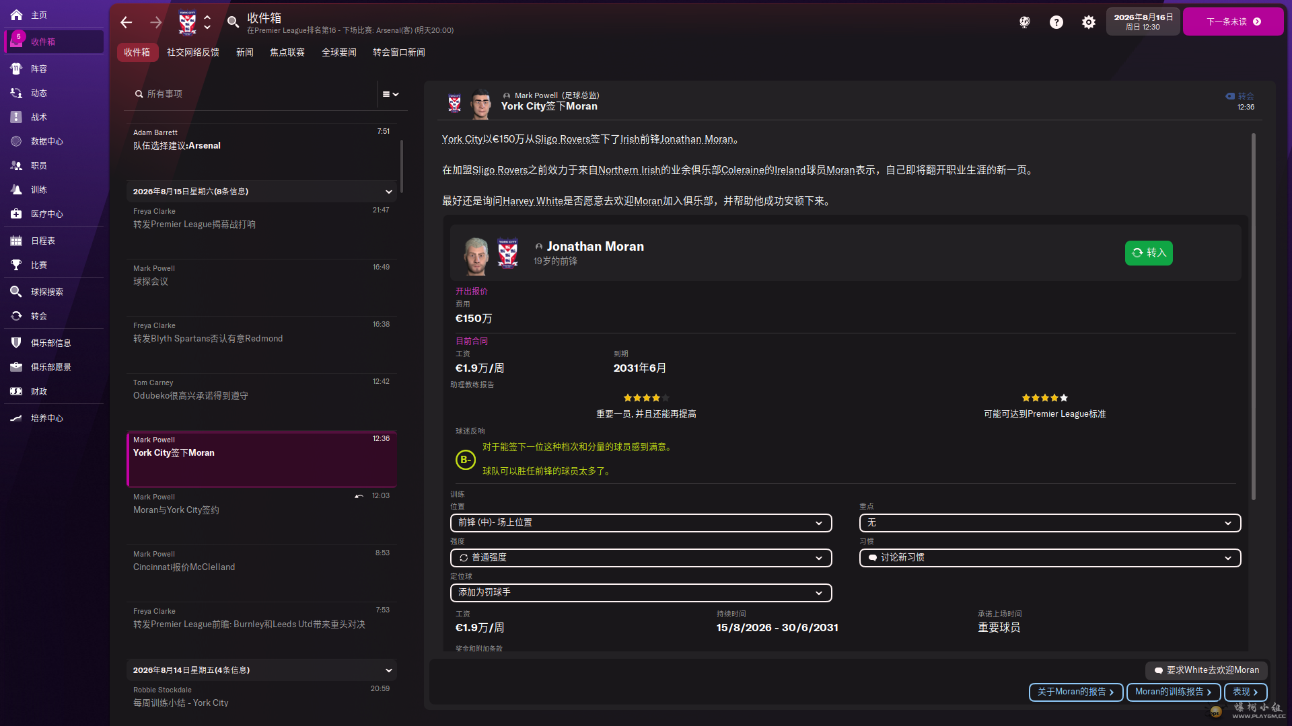Switch to the 社交网络反馈 tab
Screen dimensions: 1292x726
pyautogui.click(x=193, y=52)
